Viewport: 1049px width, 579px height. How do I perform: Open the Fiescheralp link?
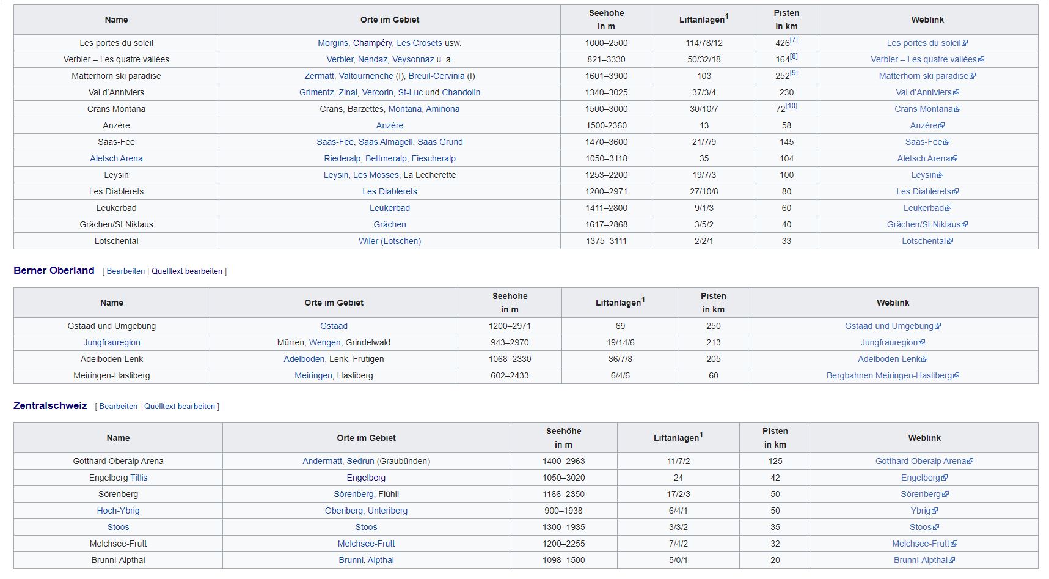pos(433,158)
